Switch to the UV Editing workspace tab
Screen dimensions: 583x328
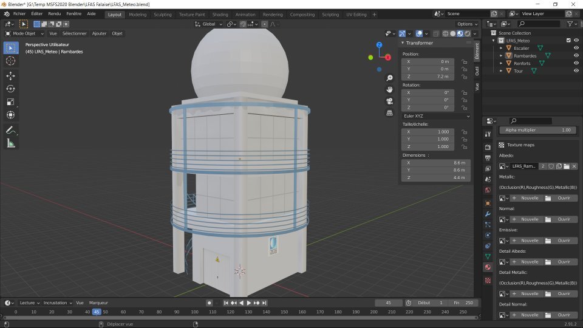pyautogui.click(x=355, y=14)
